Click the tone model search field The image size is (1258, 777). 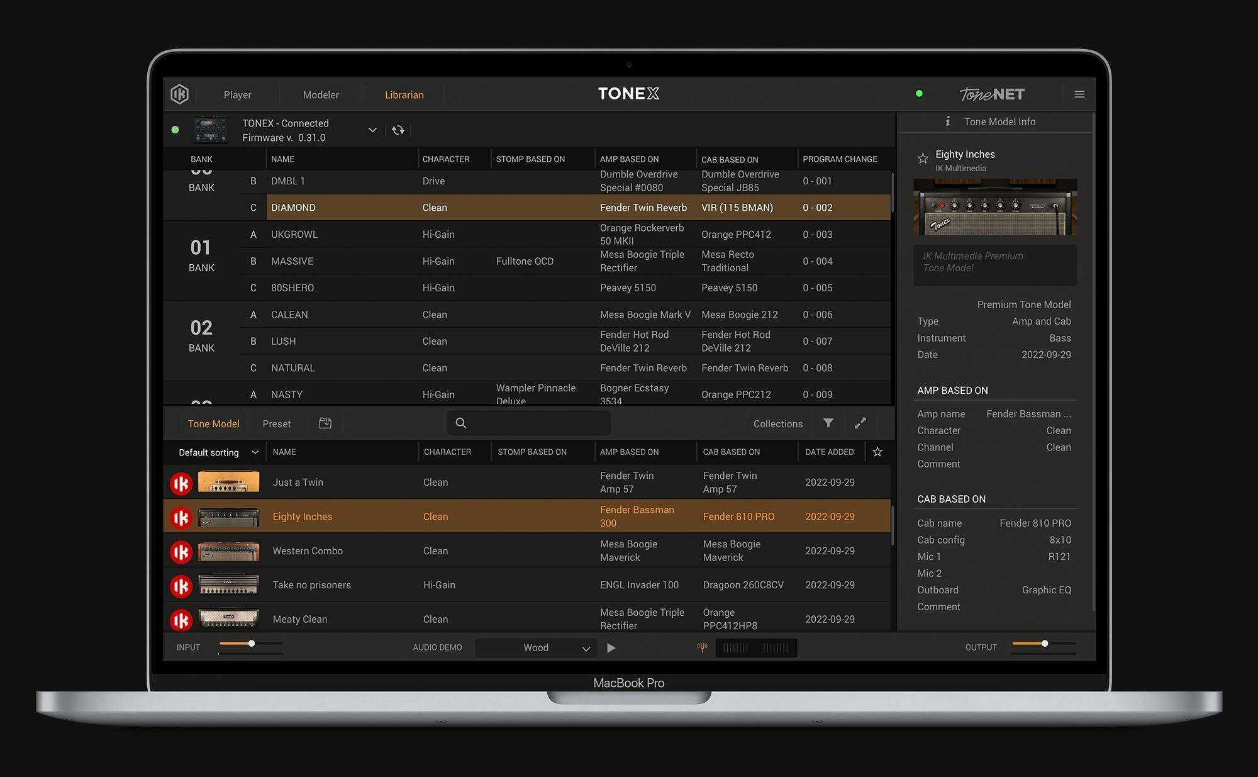[x=535, y=423]
